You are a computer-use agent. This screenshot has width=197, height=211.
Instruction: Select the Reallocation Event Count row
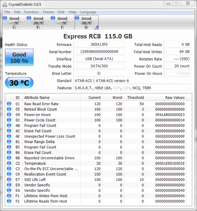tap(45, 174)
